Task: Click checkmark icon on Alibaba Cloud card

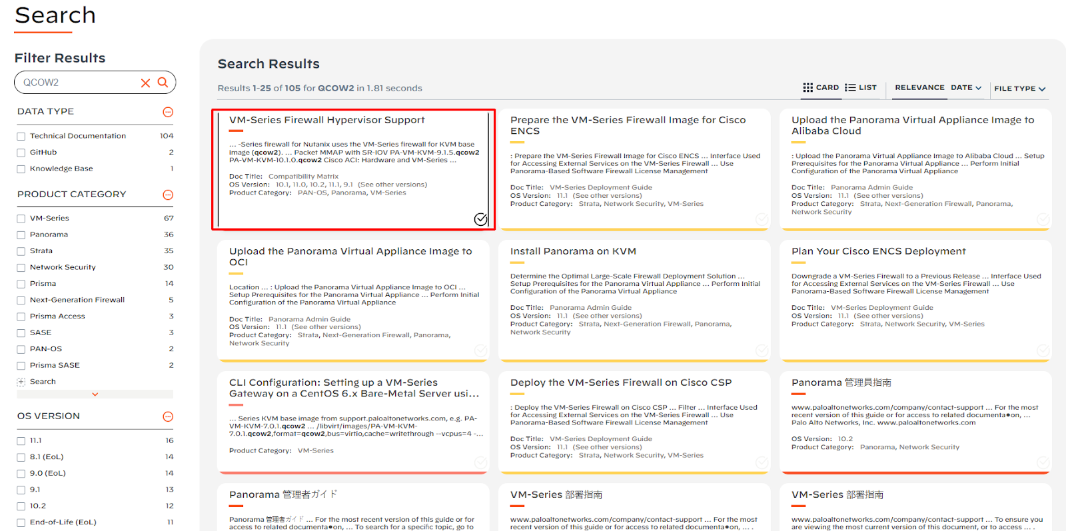Action: [1043, 219]
